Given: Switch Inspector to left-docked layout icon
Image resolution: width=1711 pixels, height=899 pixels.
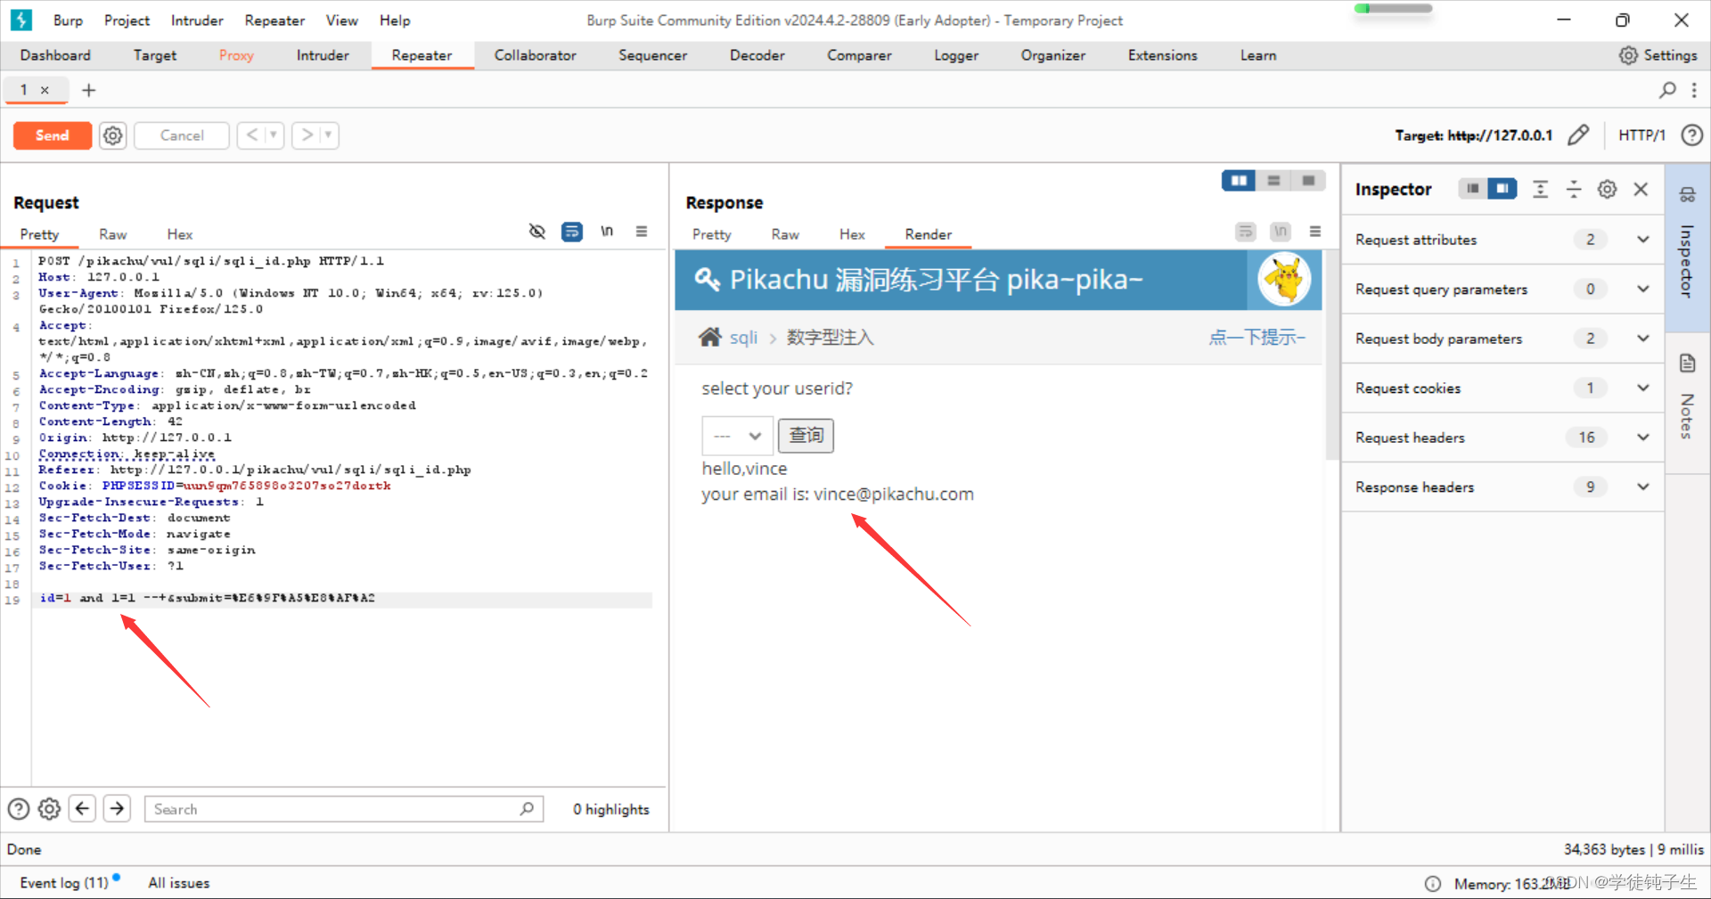Looking at the screenshot, I should pos(1473,189).
